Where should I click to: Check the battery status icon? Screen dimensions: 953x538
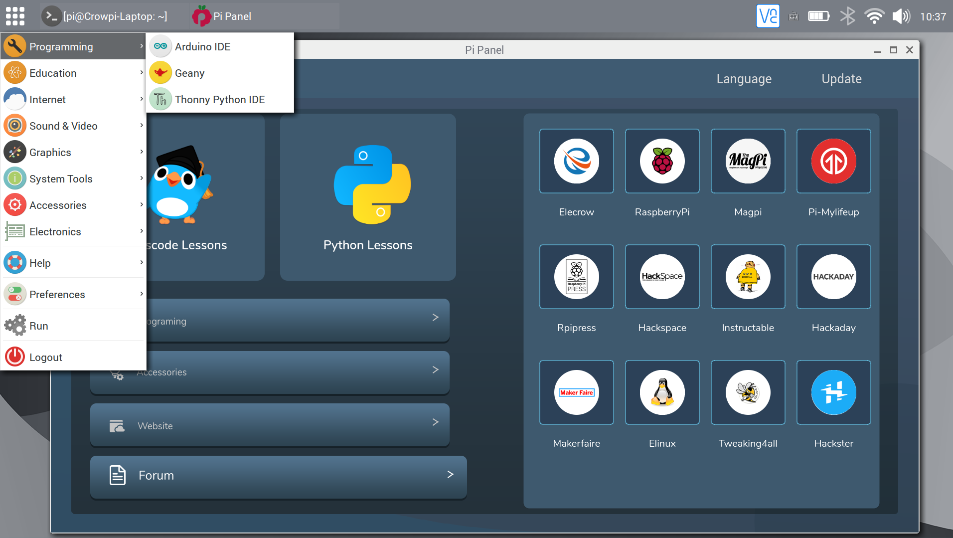(x=819, y=16)
